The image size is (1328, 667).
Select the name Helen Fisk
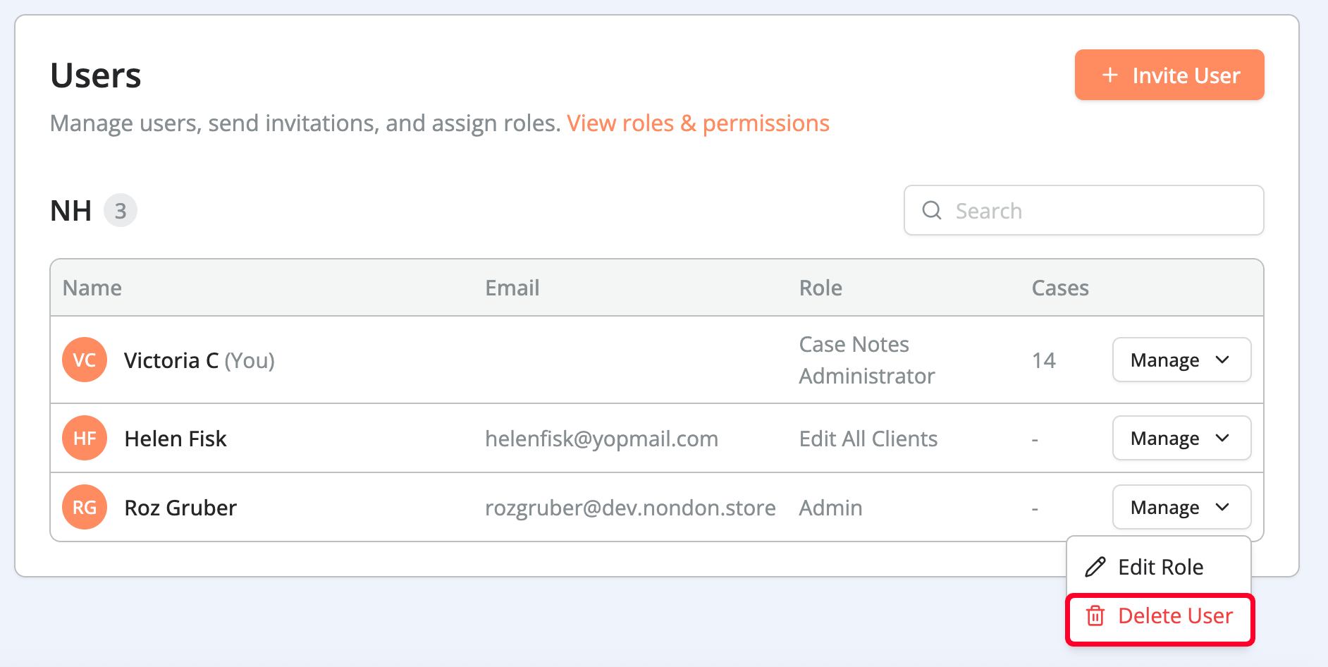[176, 439]
